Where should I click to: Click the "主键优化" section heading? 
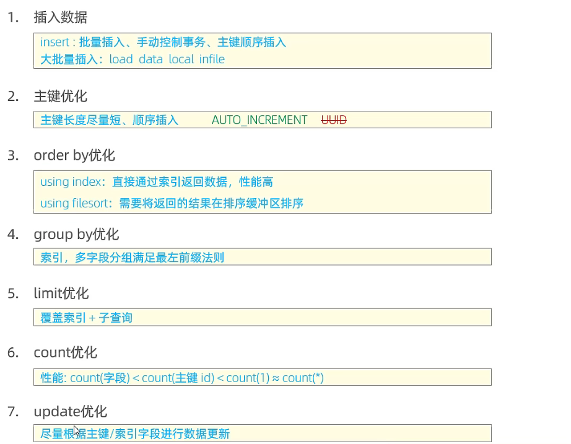[x=60, y=96]
